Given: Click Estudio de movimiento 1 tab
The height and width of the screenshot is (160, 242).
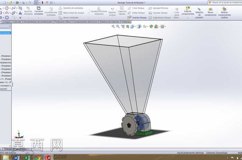Looking at the screenshot, I should tap(16, 149).
